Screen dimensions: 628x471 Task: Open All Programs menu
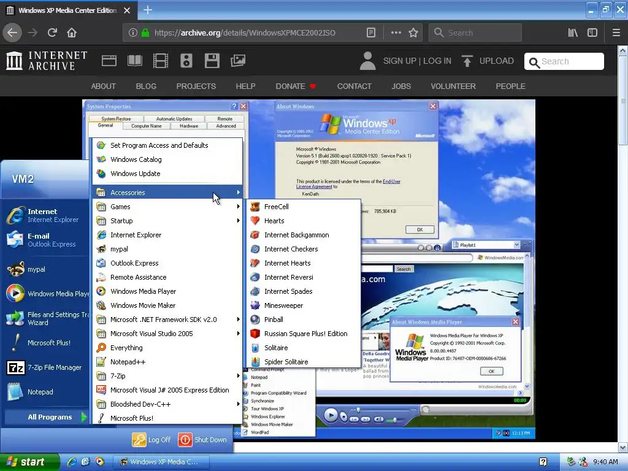(46, 417)
